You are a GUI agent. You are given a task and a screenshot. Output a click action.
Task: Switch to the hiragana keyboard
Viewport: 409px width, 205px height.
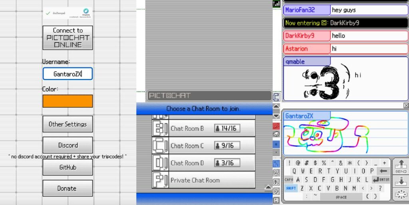point(276,182)
